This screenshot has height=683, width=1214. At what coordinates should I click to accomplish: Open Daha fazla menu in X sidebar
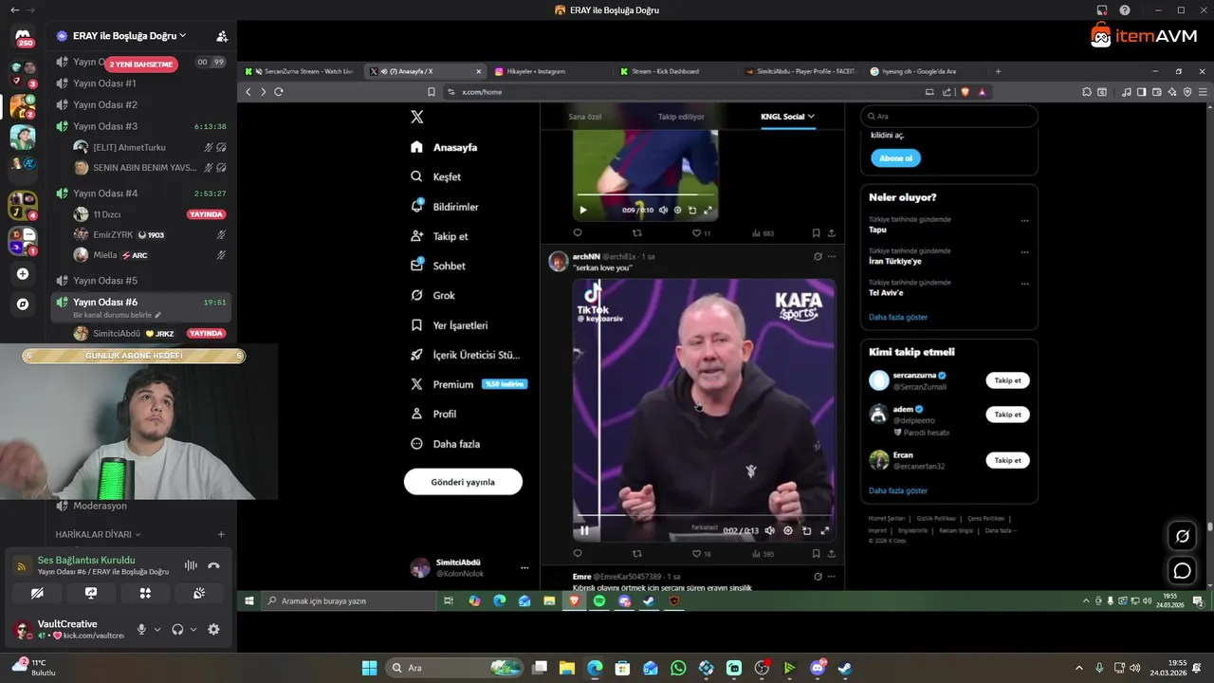445,444
